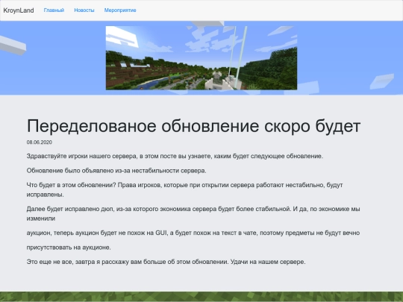Open the Главный navigation link
Image resolution: width=403 pixels, height=302 pixels.
(54, 10)
